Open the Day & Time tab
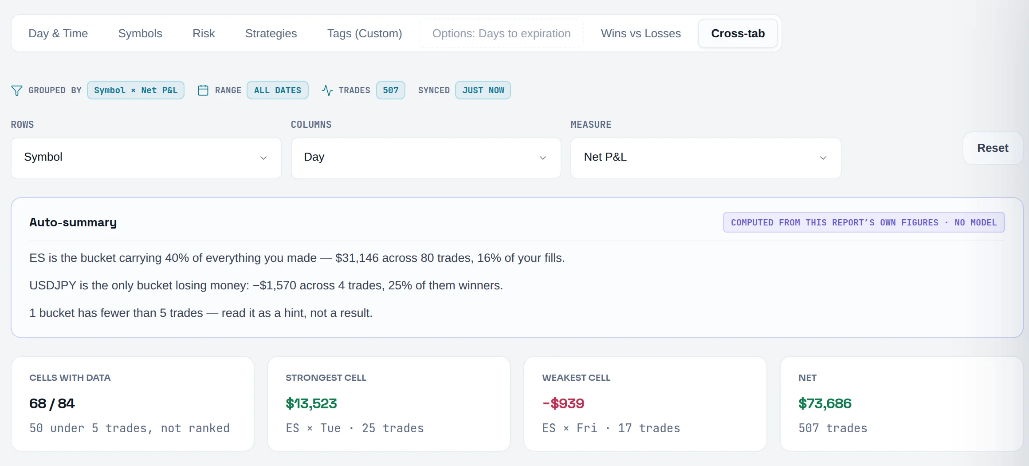Image resolution: width=1029 pixels, height=466 pixels. (58, 33)
